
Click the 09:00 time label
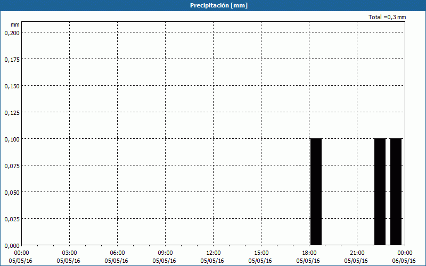(165, 253)
